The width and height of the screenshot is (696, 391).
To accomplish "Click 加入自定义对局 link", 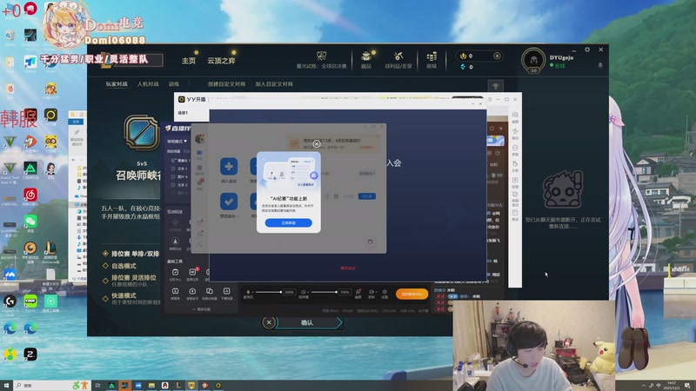I will click(274, 83).
